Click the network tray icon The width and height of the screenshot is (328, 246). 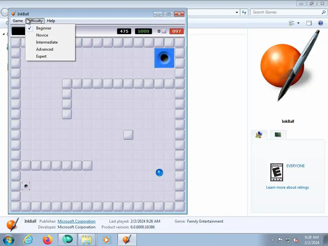288,240
